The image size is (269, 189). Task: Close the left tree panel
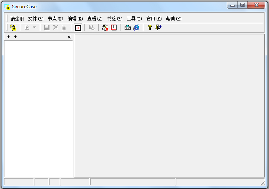69,37
